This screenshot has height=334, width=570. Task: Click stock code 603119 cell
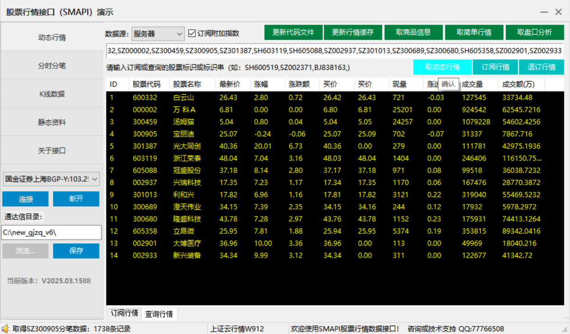[x=145, y=158]
